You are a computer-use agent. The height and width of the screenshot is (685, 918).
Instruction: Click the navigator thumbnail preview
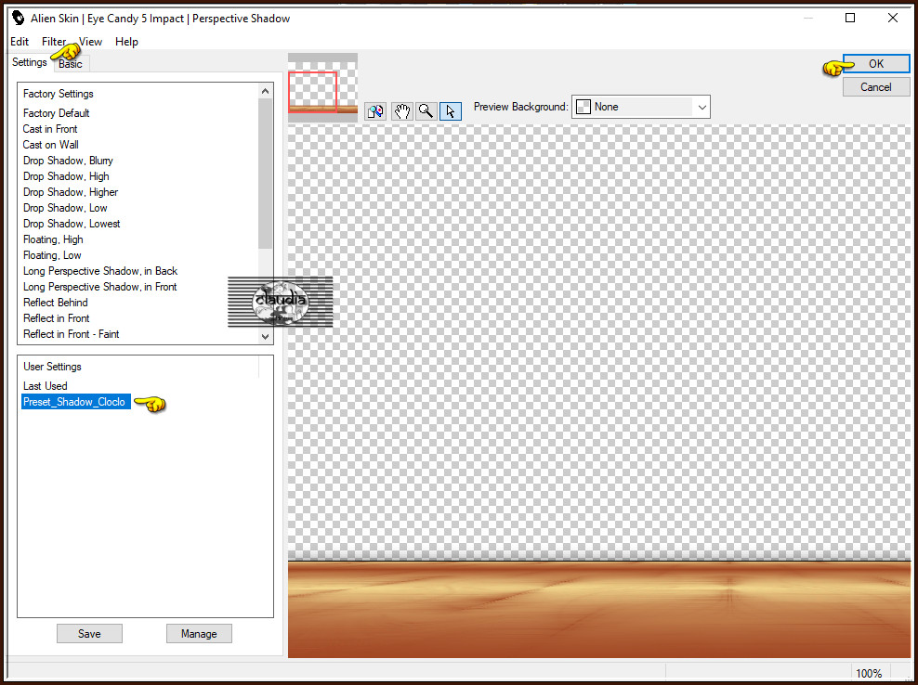322,88
